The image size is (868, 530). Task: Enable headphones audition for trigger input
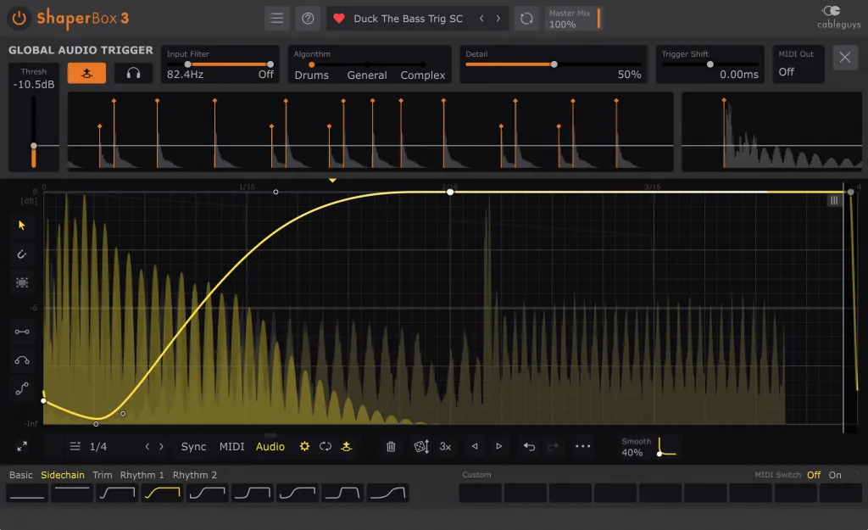coord(133,73)
